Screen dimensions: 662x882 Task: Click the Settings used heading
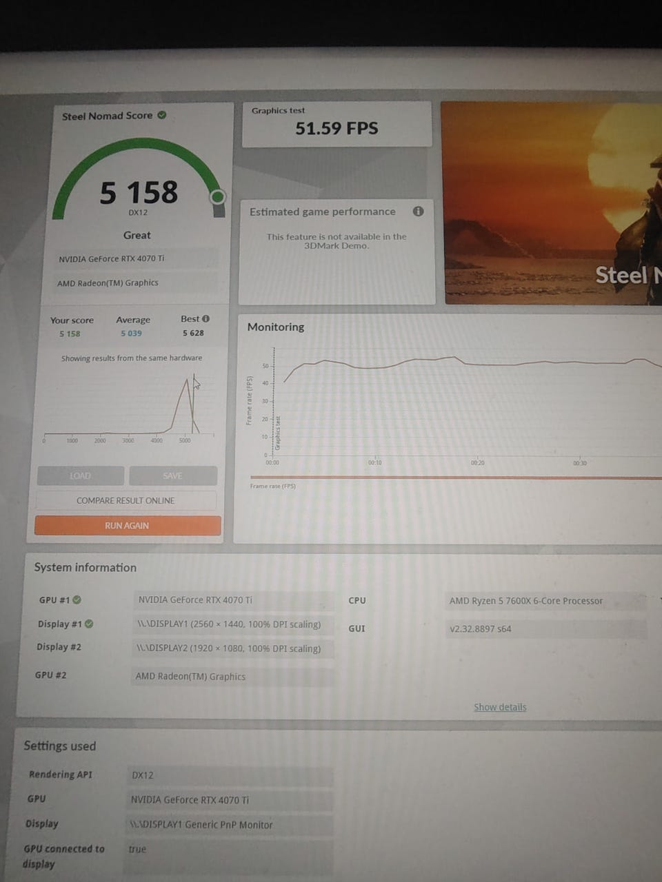(x=60, y=746)
